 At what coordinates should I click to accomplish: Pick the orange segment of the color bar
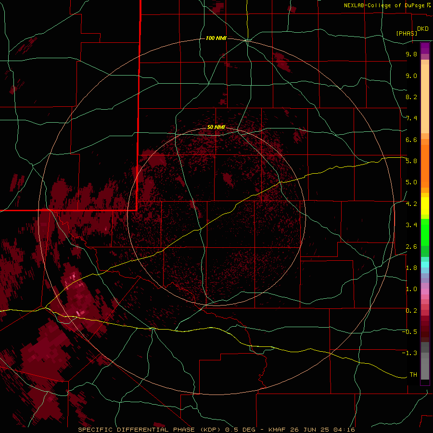tap(425, 166)
